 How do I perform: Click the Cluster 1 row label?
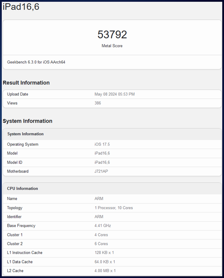point(15,235)
